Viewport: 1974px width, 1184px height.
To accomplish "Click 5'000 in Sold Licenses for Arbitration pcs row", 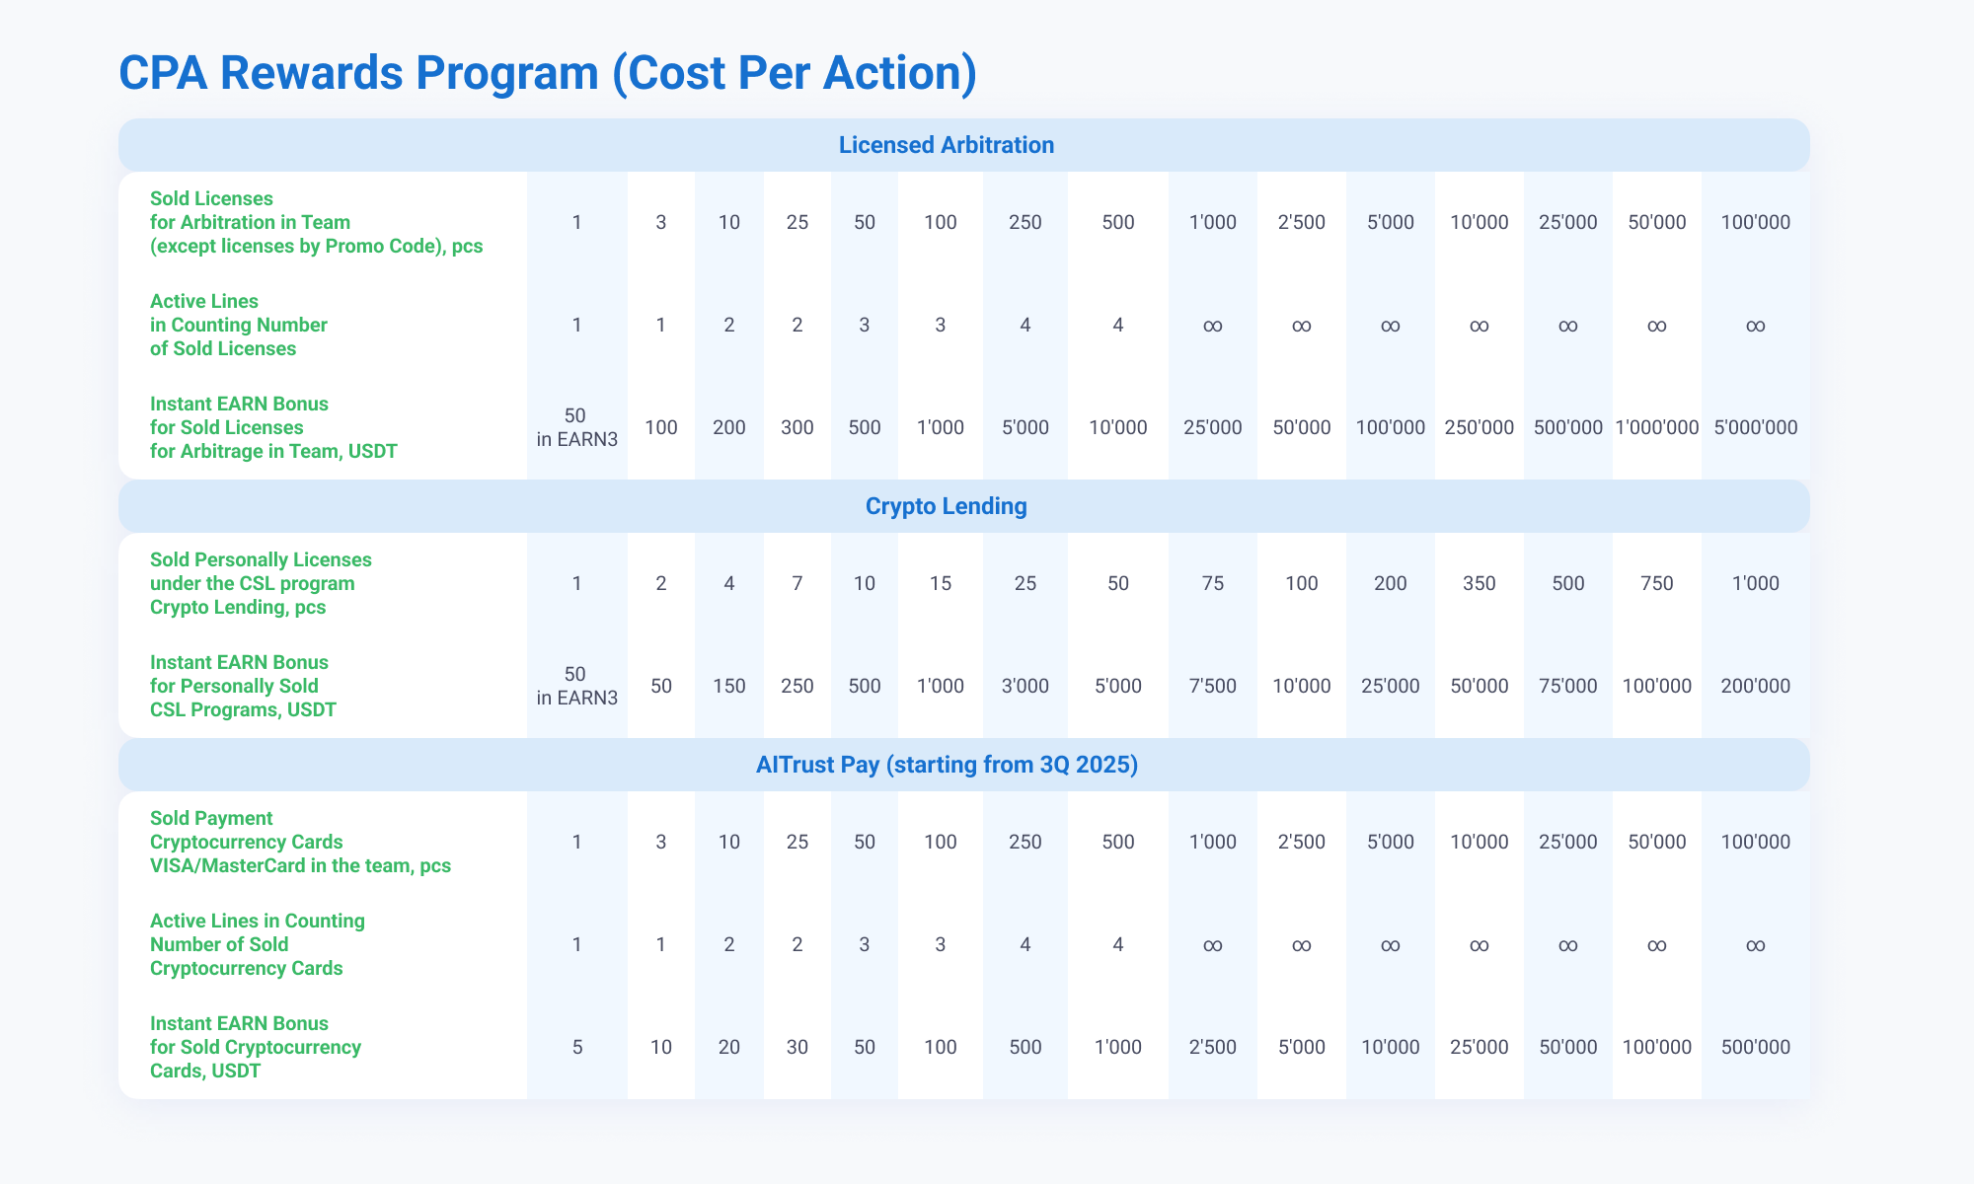I will [1390, 222].
